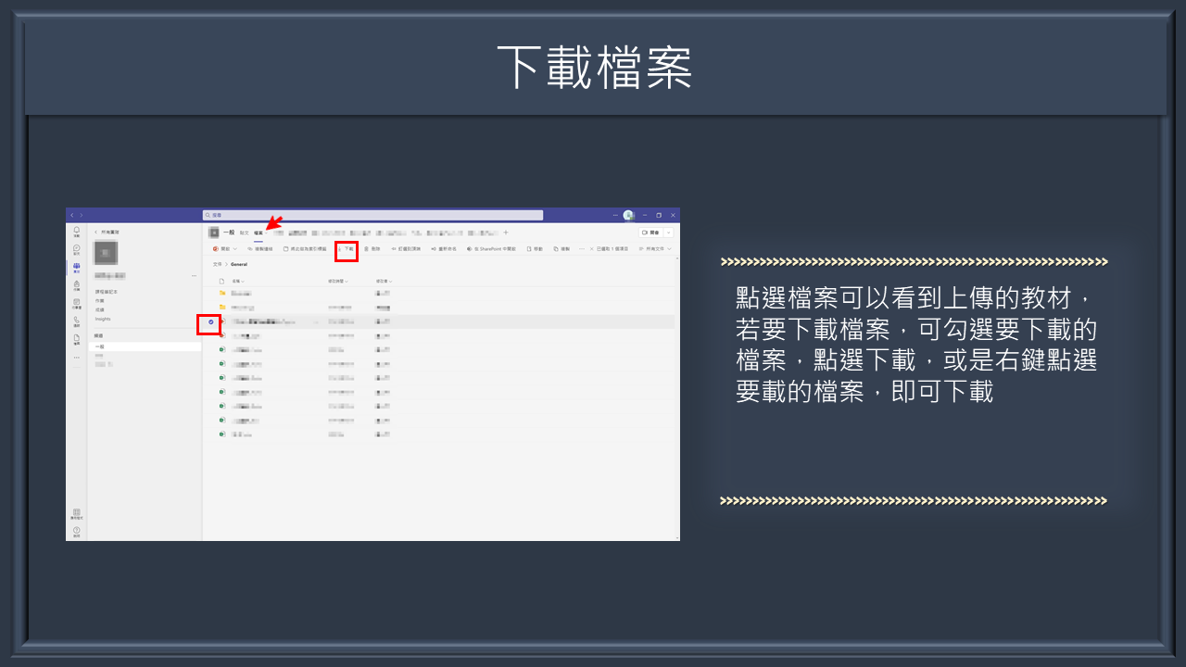The width and height of the screenshot is (1186, 667).
Task: Click 刪除 trash icon in toolbar
Action: pyautogui.click(x=372, y=248)
